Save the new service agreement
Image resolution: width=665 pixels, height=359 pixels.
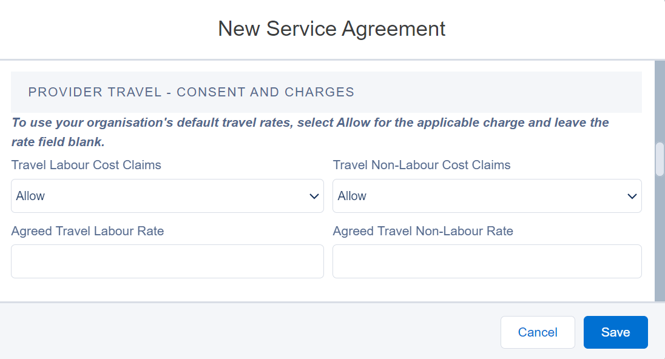(x=615, y=332)
